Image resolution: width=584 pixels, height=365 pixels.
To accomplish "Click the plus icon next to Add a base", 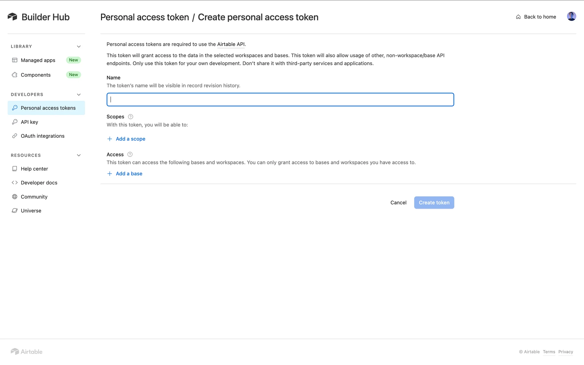I will [x=110, y=174].
